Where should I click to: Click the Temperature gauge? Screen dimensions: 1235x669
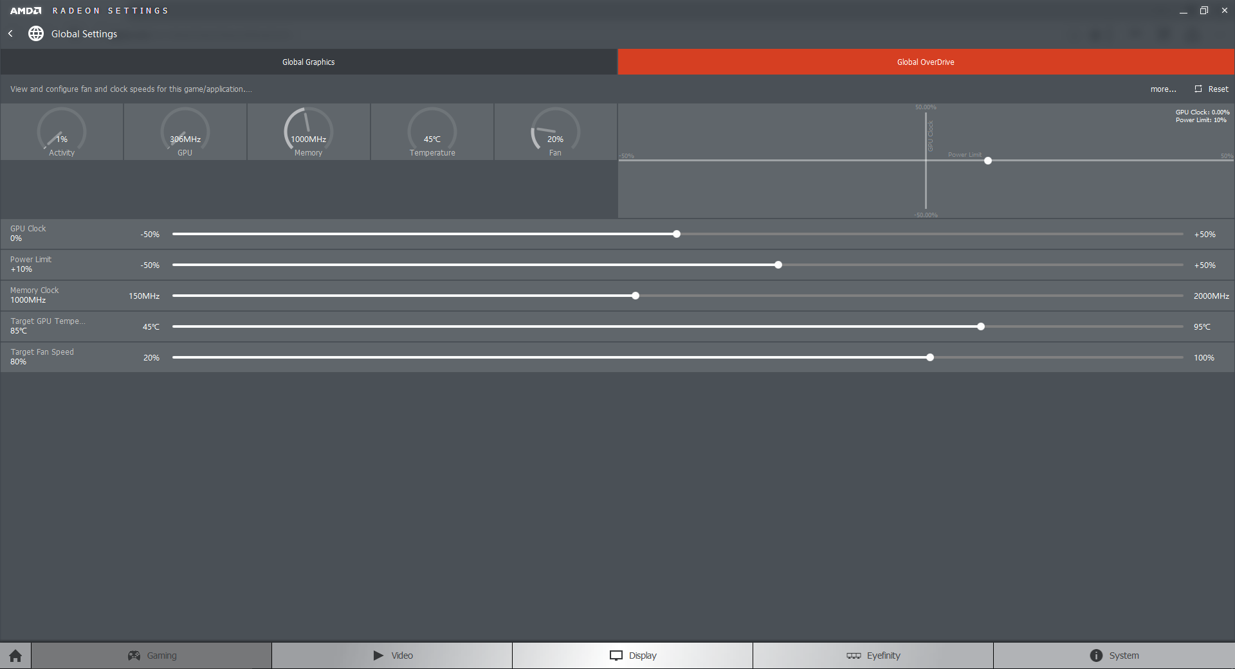coord(432,132)
